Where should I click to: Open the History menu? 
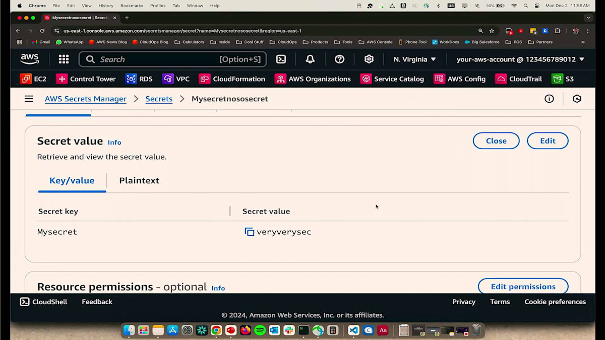tap(106, 6)
